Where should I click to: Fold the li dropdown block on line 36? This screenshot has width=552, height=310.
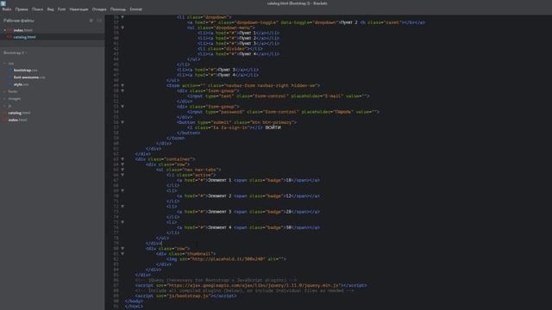(x=122, y=17)
